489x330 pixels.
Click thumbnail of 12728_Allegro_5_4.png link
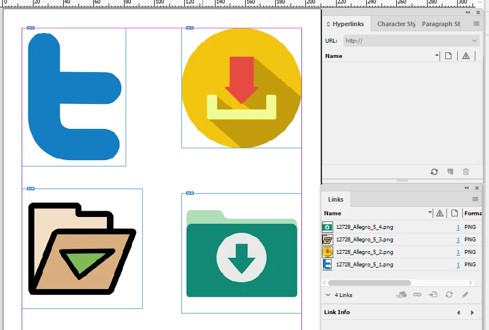tap(328, 227)
